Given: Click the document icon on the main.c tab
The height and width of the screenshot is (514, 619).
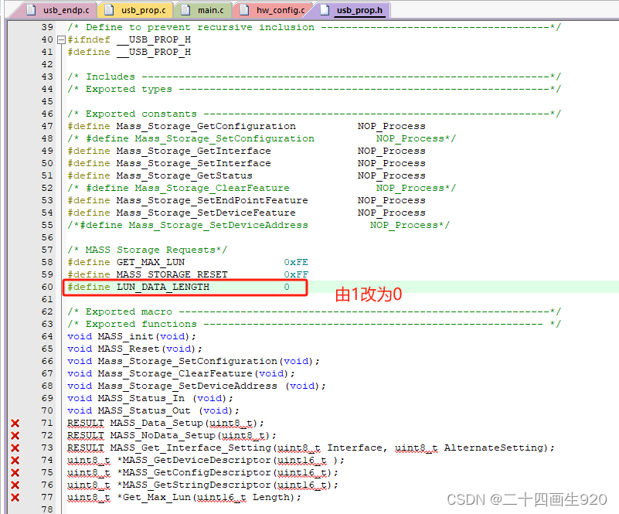Looking at the screenshot, I should coord(185,11).
